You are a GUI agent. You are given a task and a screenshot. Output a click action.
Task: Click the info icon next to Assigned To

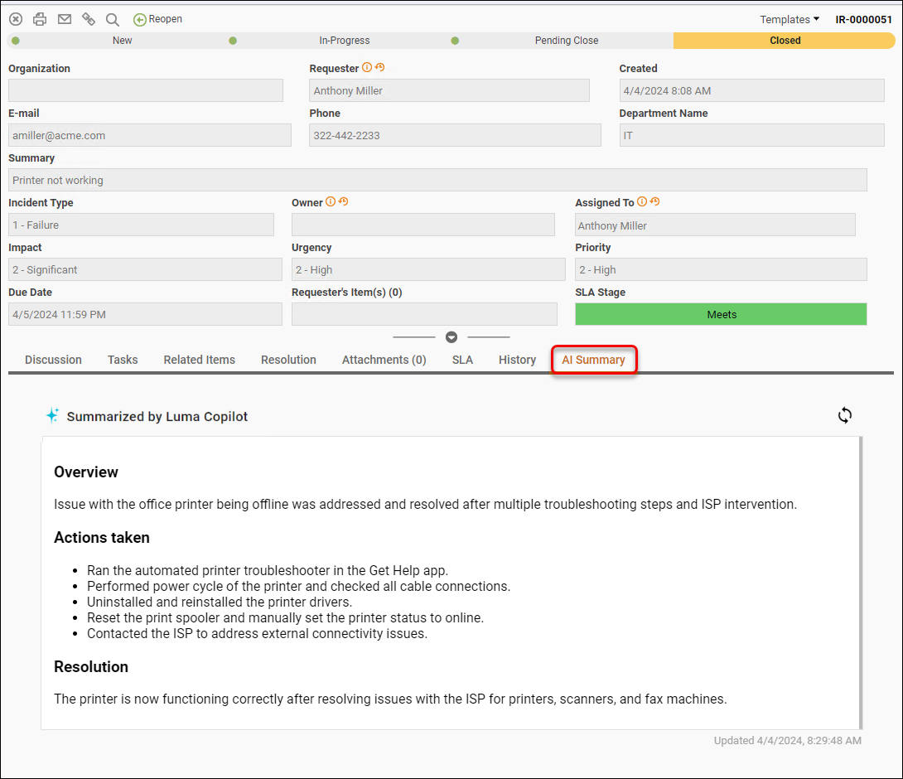tap(642, 201)
